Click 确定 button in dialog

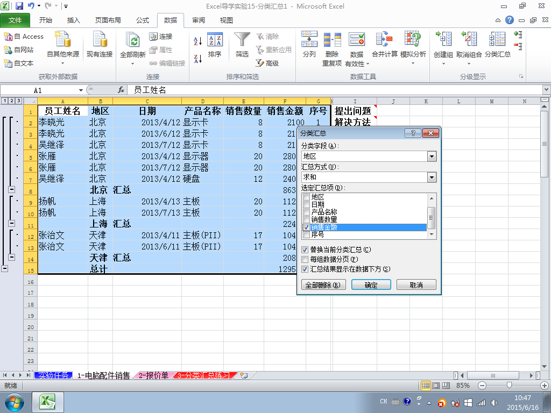point(371,285)
